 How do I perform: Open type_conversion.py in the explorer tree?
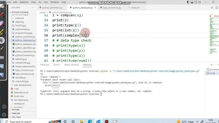tap(24, 70)
